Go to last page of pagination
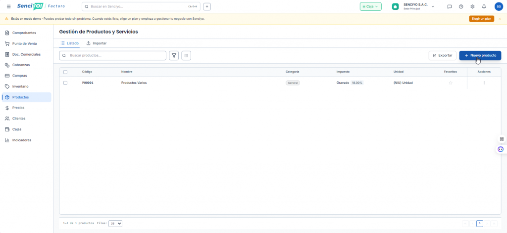507x233 pixels. point(494,223)
